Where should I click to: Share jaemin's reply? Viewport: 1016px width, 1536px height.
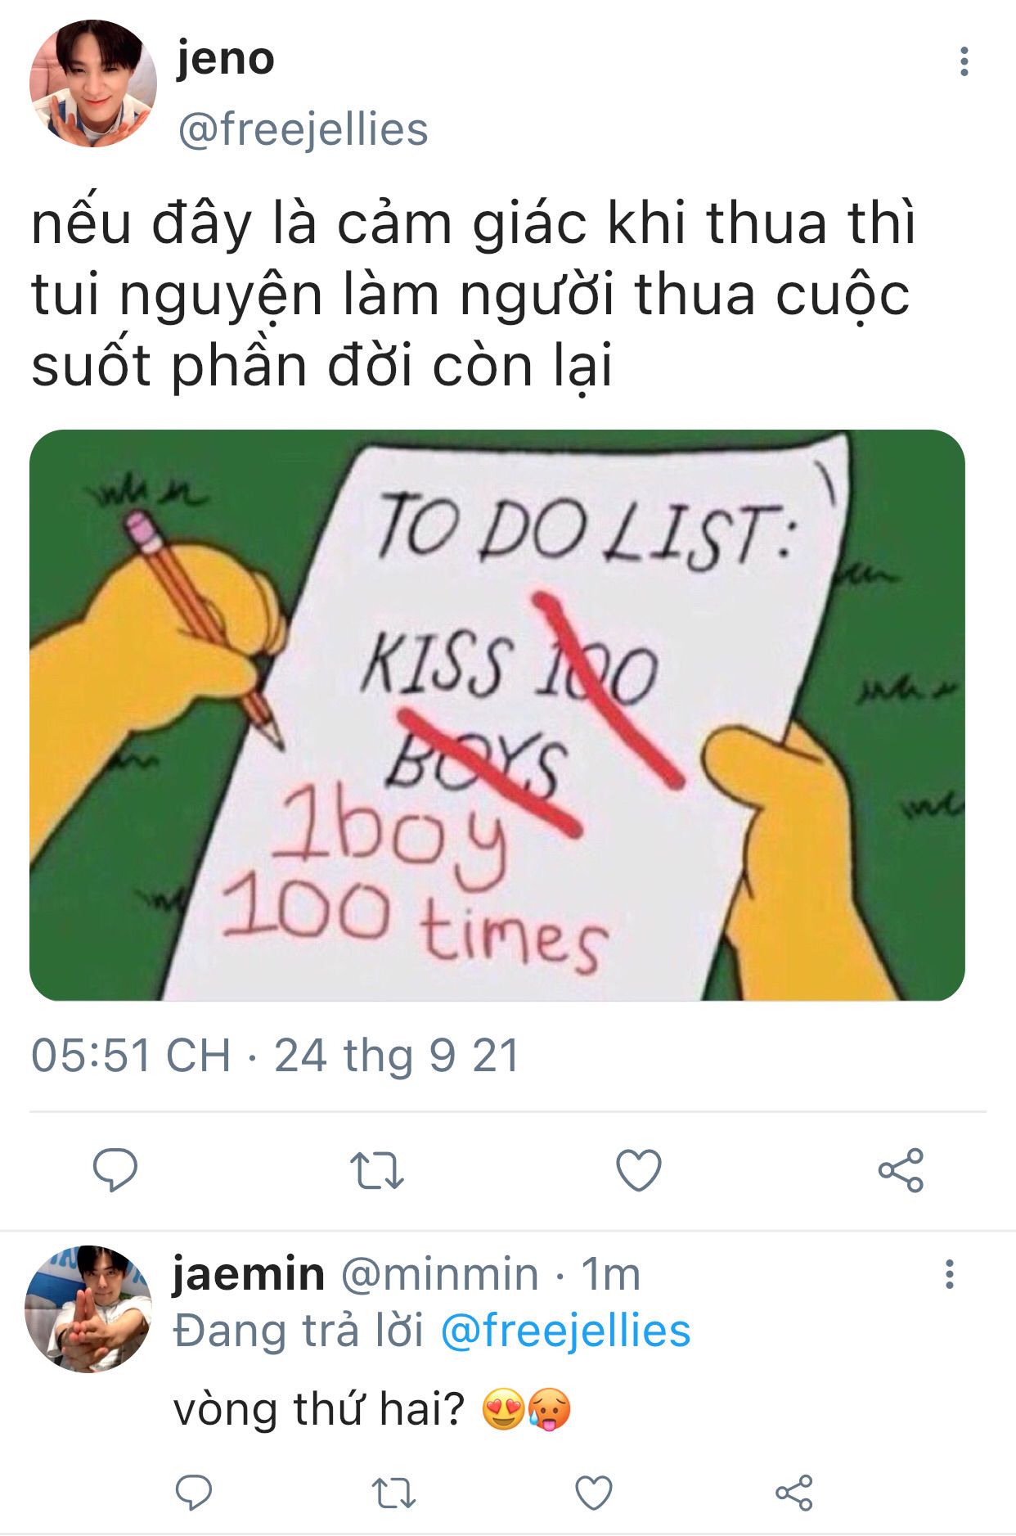793,1493
